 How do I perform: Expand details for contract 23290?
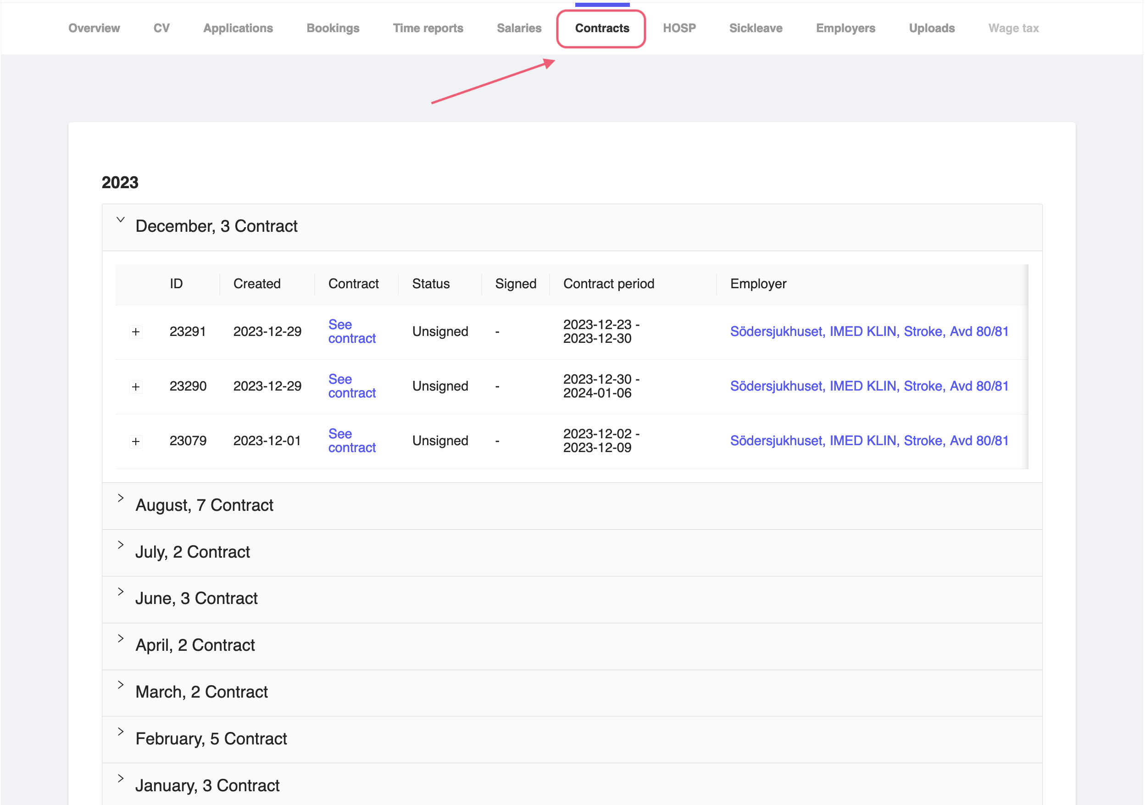136,386
